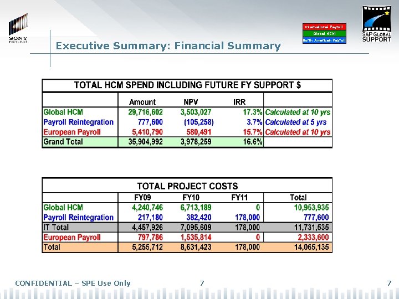Select the FY09 column header

[x=142, y=198]
